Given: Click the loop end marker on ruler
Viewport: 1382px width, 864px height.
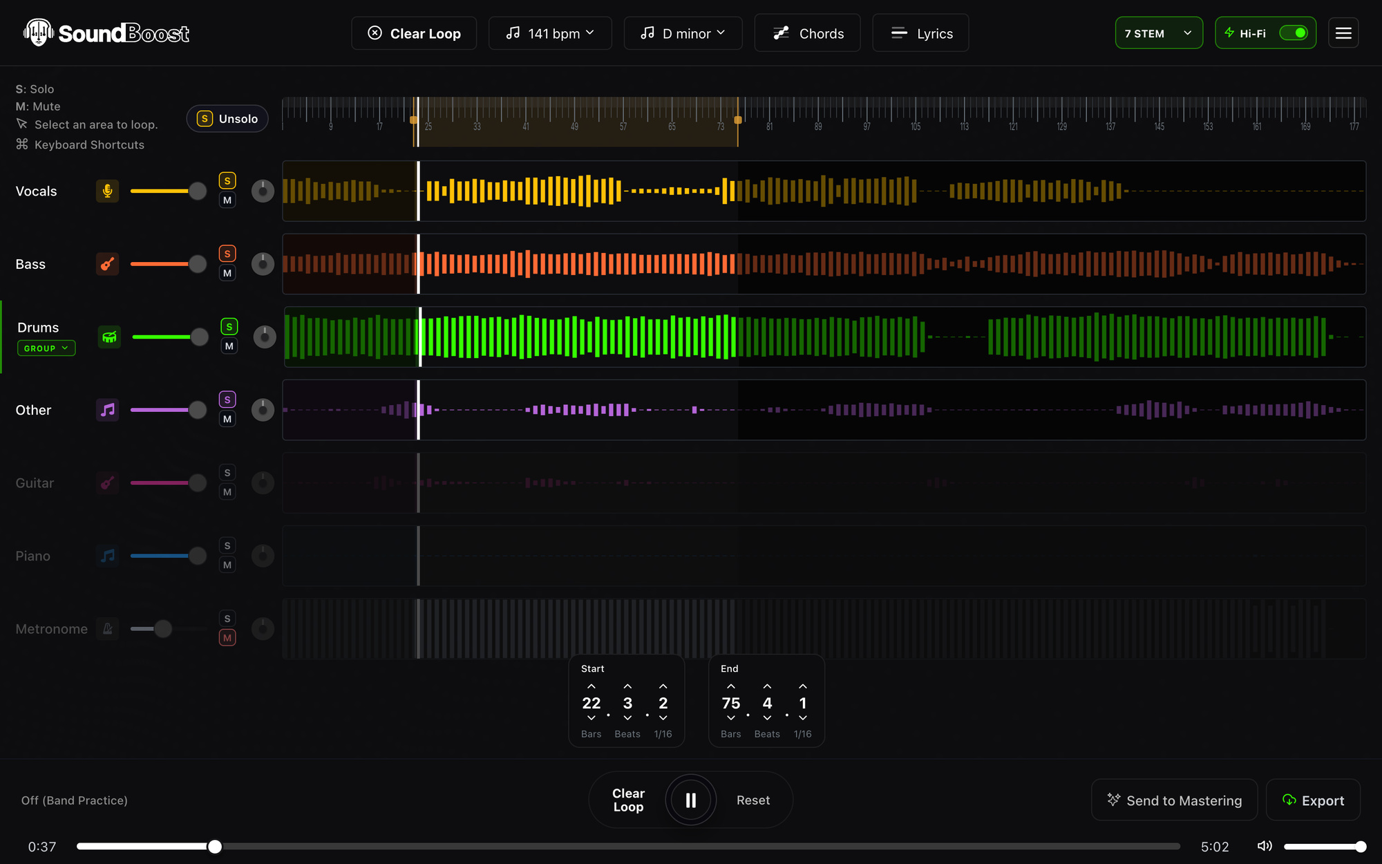Looking at the screenshot, I should pos(738,120).
